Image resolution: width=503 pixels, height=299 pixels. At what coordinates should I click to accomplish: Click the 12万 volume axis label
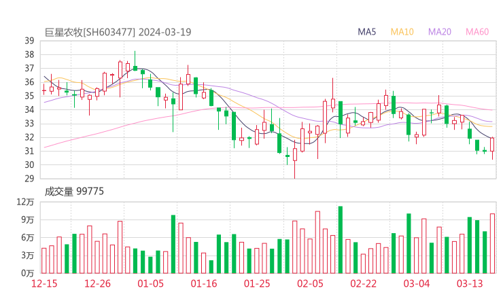coord(25,202)
